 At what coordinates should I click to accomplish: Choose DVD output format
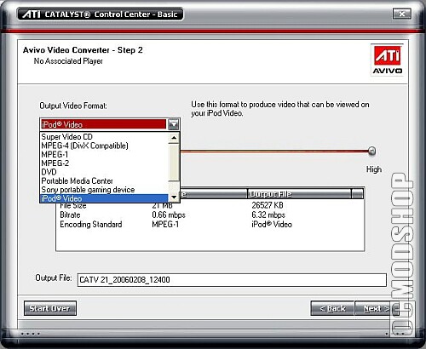(x=104, y=172)
